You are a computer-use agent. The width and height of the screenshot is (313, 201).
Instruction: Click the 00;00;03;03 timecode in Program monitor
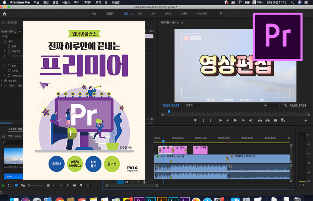[171, 105]
